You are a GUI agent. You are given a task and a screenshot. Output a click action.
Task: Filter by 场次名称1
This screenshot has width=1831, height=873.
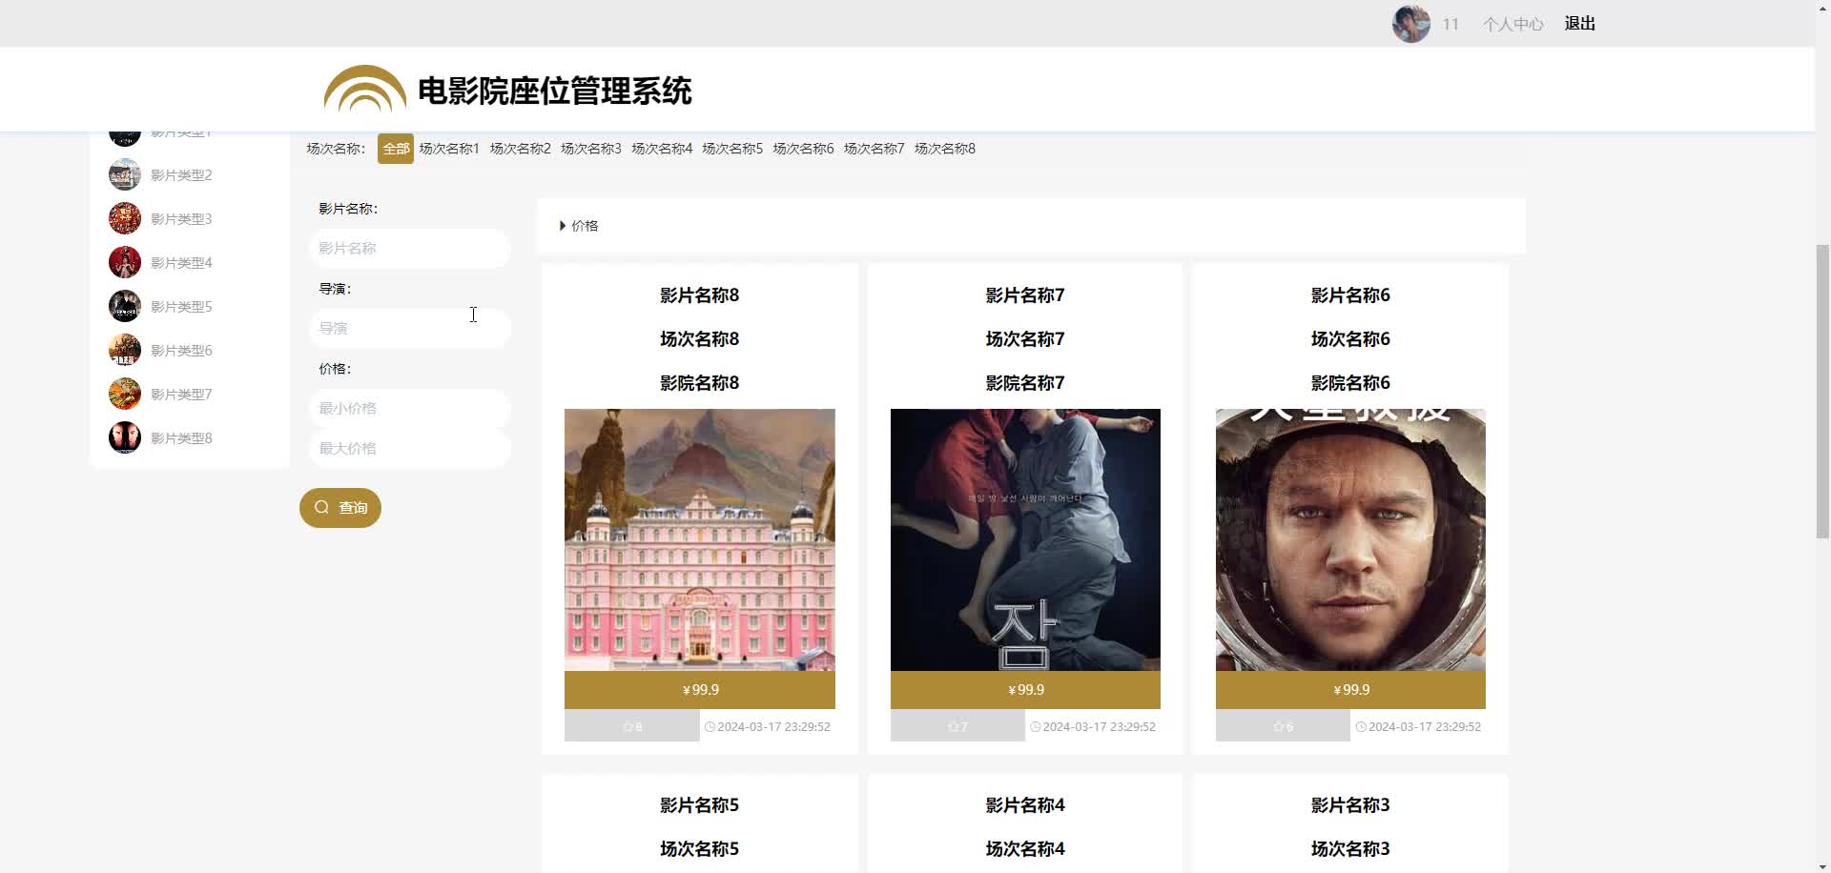click(449, 149)
